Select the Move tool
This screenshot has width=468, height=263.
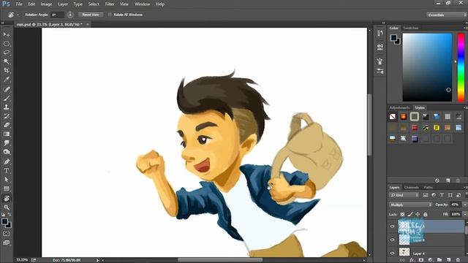pos(7,34)
